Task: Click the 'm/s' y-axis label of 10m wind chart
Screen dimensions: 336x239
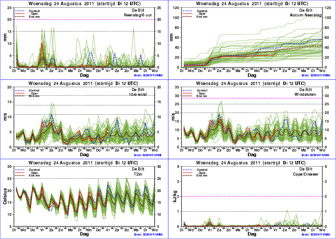Action: tap(5, 117)
